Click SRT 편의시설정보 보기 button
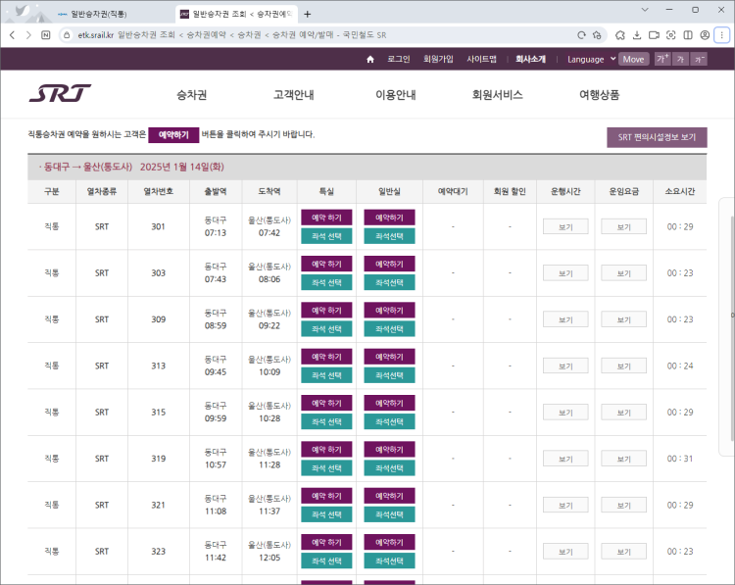 [657, 137]
